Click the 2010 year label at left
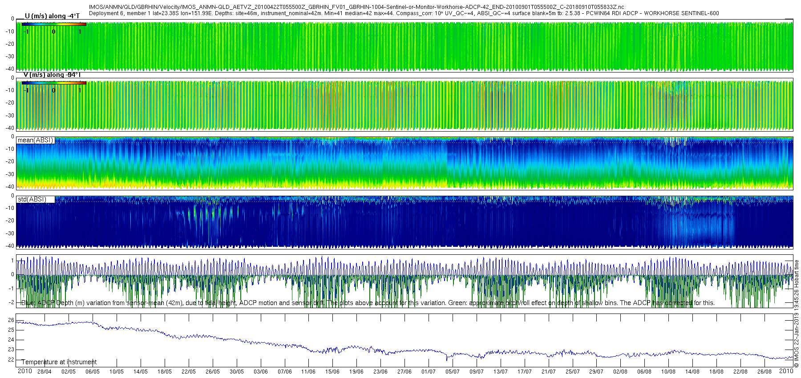This screenshot has width=801, height=378. point(24,371)
